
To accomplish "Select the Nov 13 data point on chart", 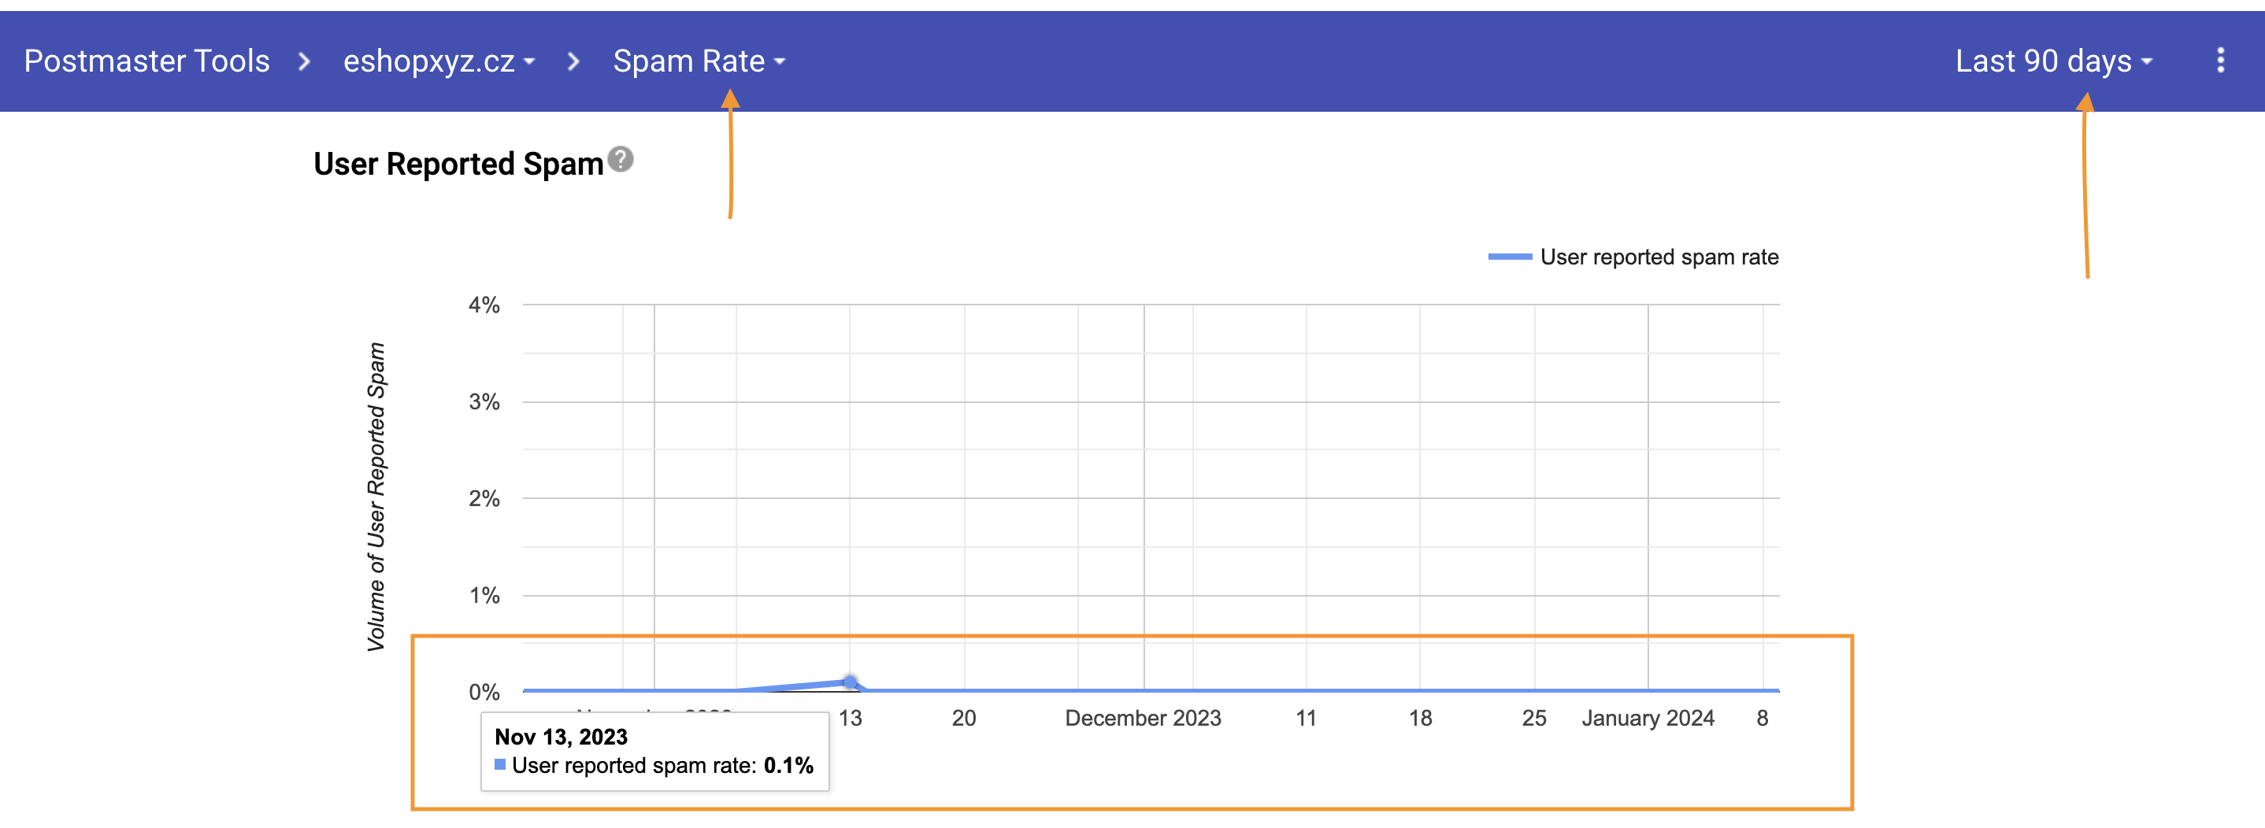I will (x=849, y=682).
